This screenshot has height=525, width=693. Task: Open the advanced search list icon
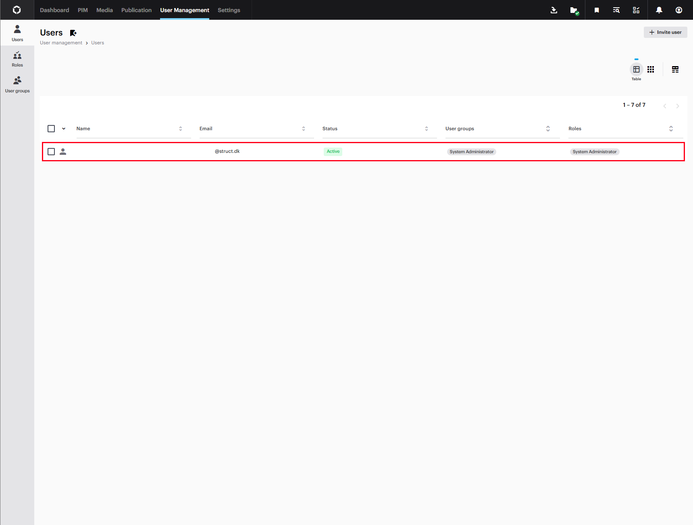pyautogui.click(x=616, y=10)
